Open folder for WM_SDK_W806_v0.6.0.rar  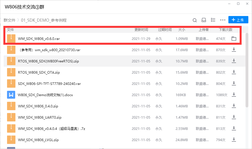[x=234, y=39]
